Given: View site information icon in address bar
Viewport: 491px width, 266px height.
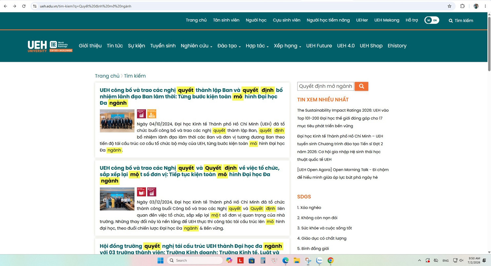Looking at the screenshot, I should (35, 6).
